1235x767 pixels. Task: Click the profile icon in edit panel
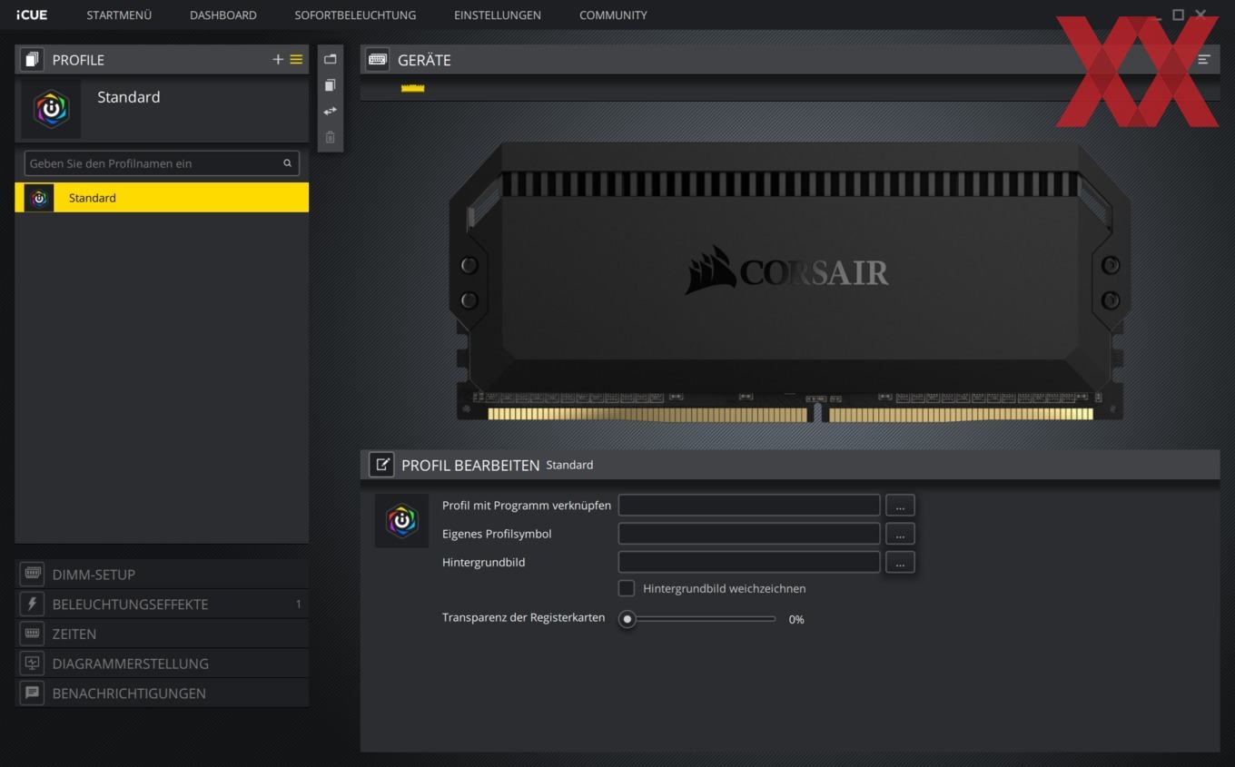pyautogui.click(x=402, y=521)
